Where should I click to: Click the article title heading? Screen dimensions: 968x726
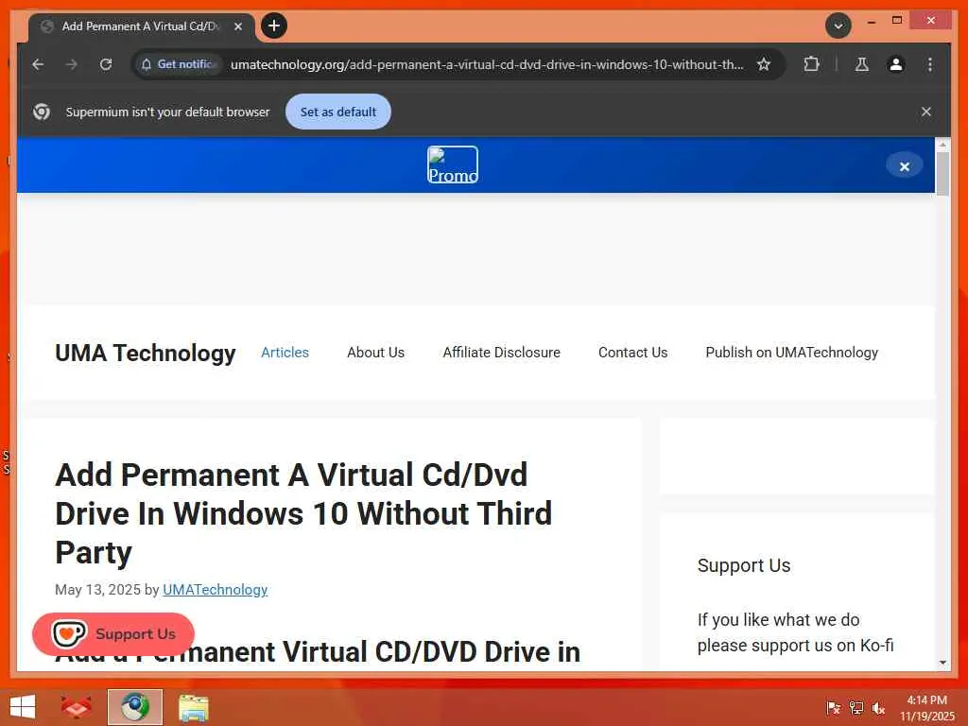(x=303, y=513)
